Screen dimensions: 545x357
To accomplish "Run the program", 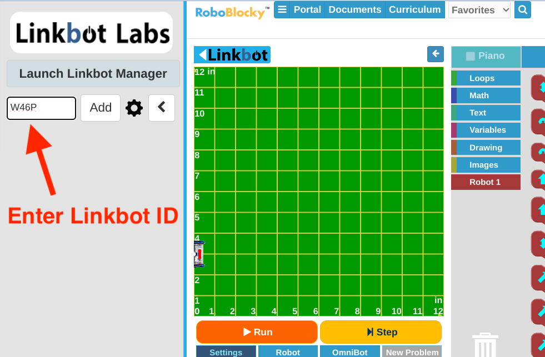I will tap(257, 332).
